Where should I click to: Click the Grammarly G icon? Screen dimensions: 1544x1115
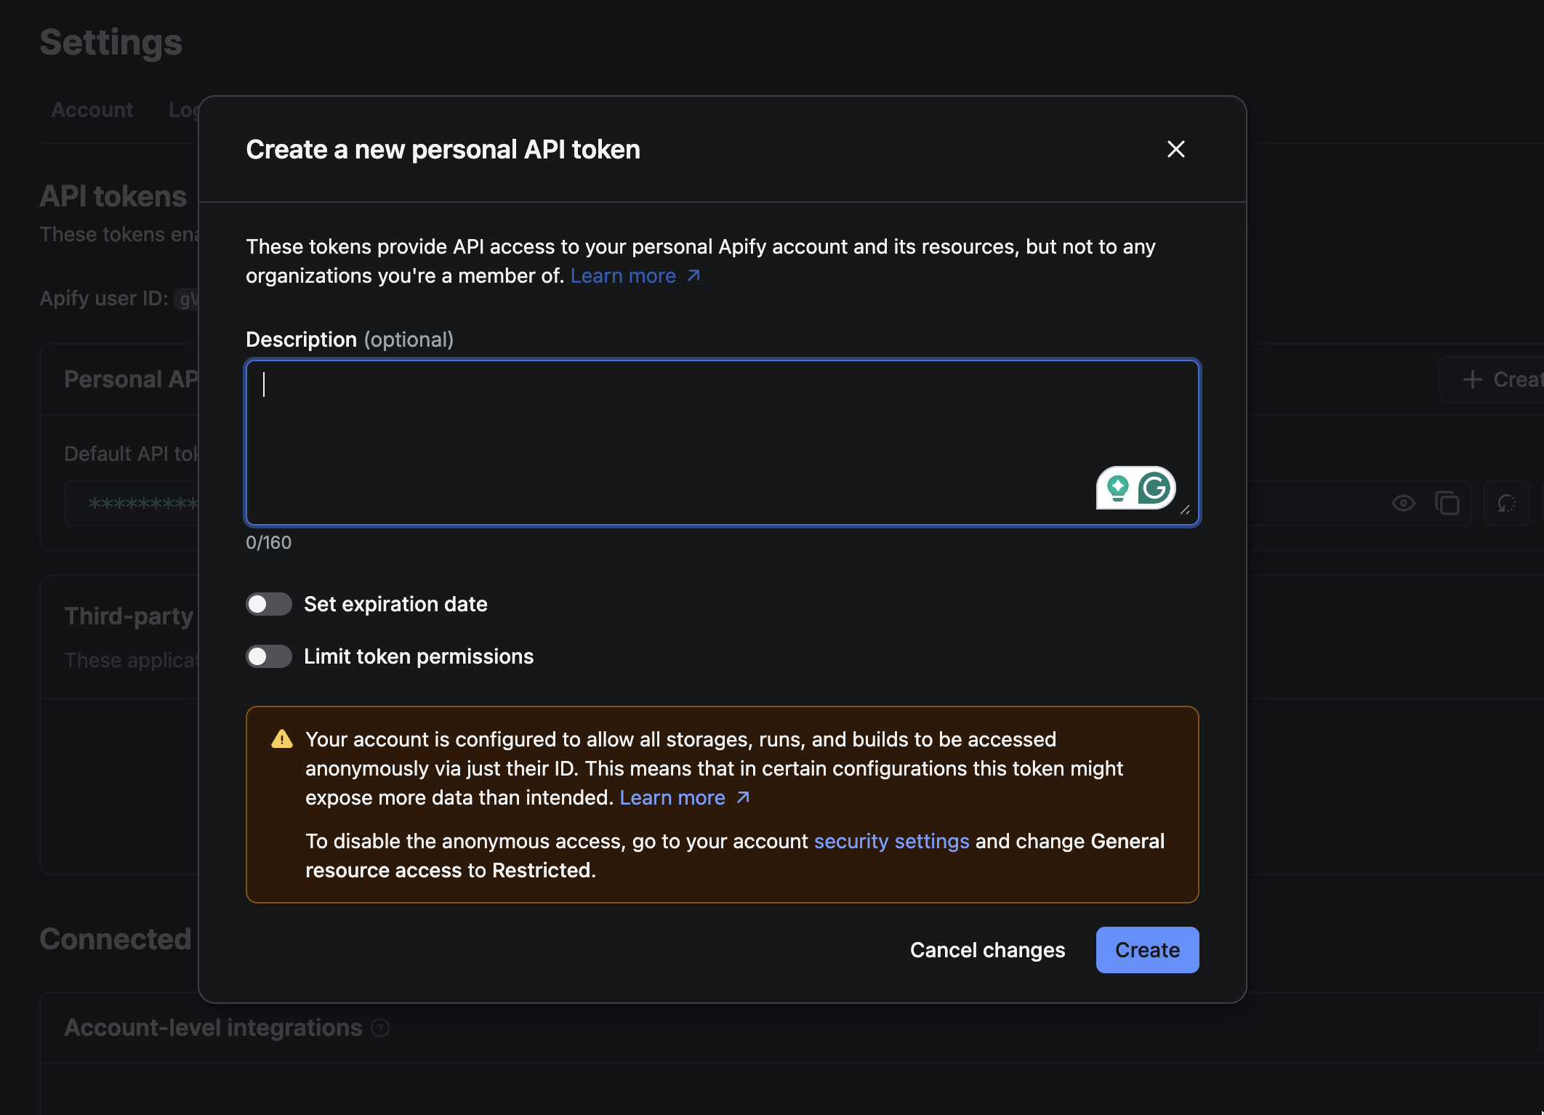tap(1154, 488)
